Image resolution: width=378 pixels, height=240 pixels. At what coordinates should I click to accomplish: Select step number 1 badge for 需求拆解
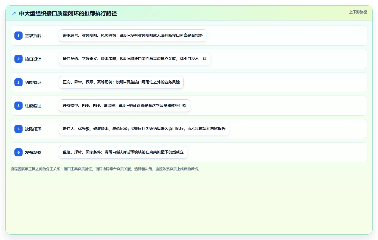18,36
